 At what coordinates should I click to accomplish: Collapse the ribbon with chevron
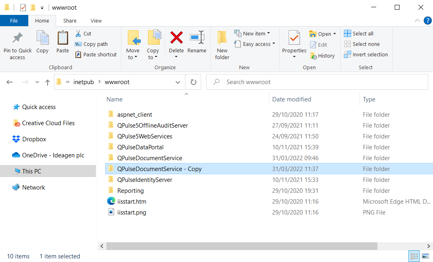(417, 21)
